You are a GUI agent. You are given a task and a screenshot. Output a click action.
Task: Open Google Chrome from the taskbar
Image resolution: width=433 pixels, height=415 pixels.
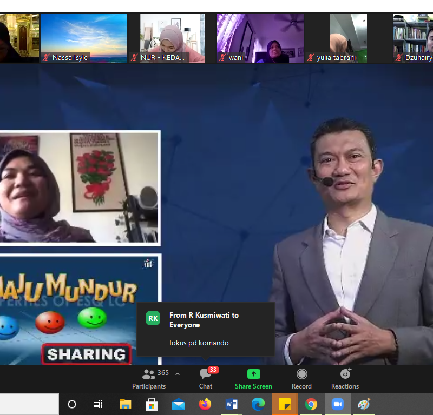pos(311,404)
